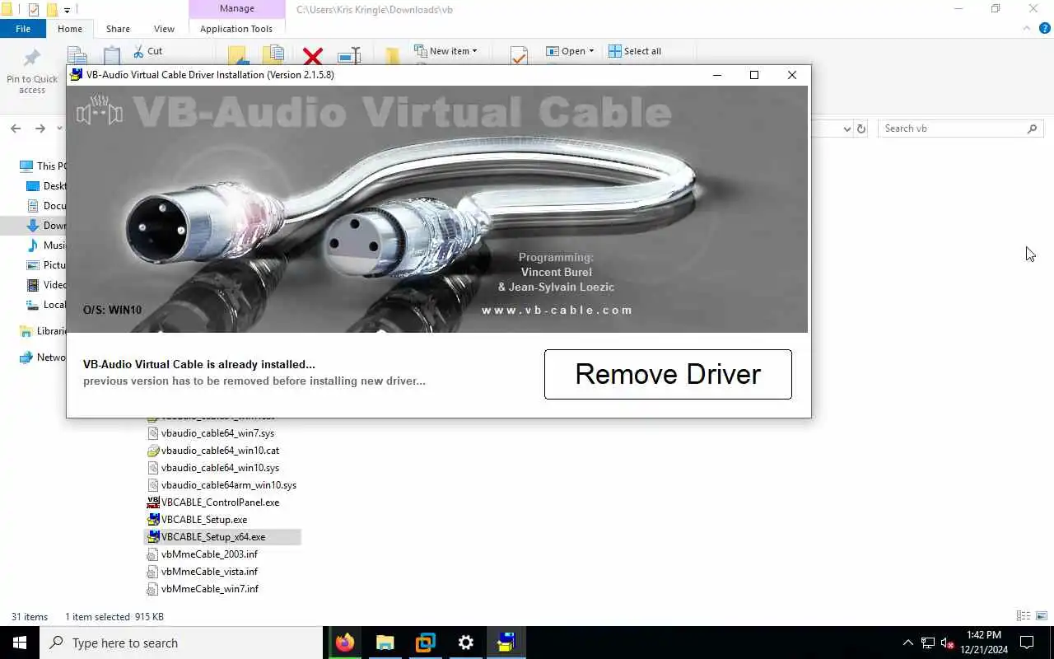Open the Windows Start menu
This screenshot has width=1054, height=659.
point(20,643)
